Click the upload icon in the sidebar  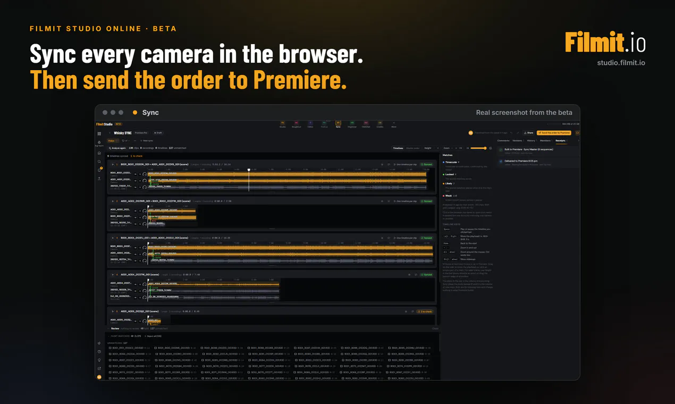coord(99,179)
